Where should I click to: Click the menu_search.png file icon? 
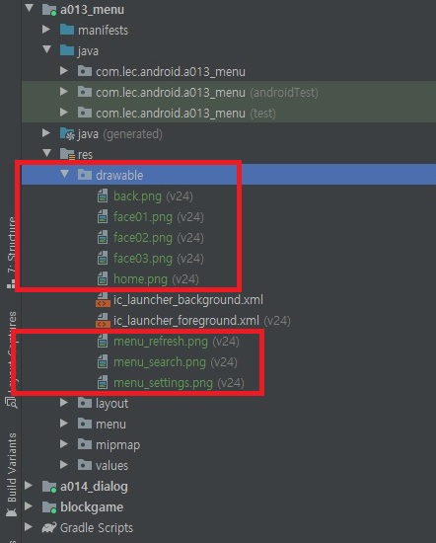point(103,362)
